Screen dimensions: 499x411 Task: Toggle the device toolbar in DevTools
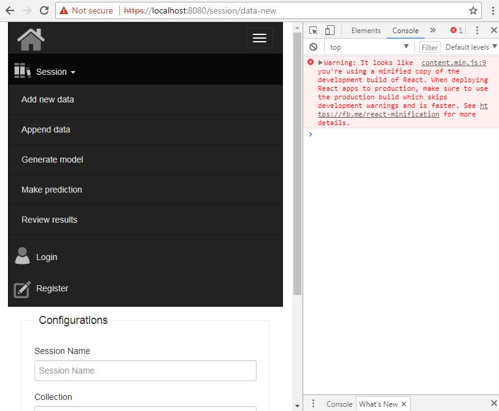pos(329,29)
